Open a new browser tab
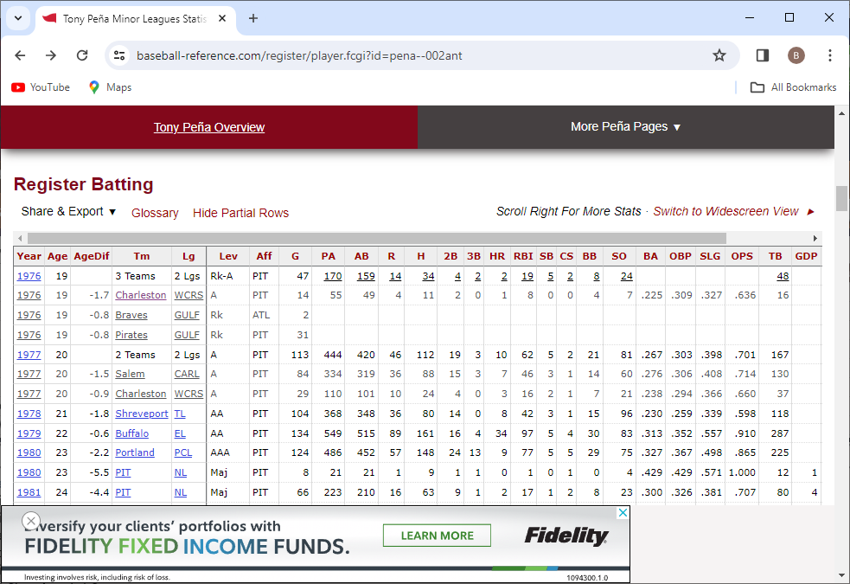 253,18
